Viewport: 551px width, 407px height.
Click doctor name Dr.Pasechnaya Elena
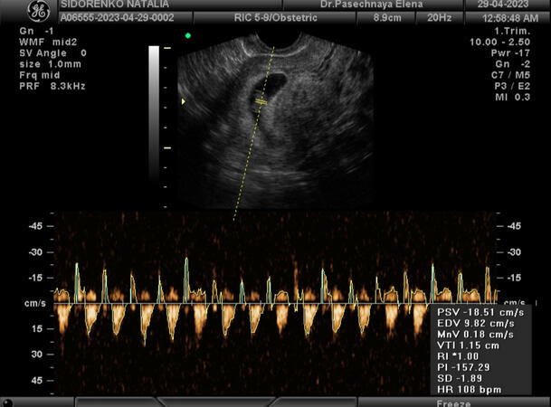(371, 5)
